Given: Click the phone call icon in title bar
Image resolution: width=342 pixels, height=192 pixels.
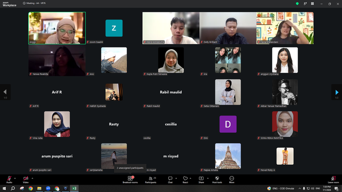Looking at the screenshot, I should point(305,4).
